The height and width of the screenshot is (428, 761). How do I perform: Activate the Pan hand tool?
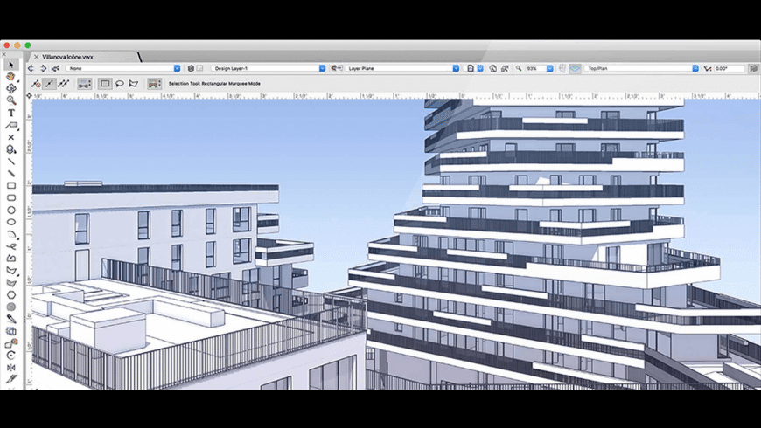[11, 77]
